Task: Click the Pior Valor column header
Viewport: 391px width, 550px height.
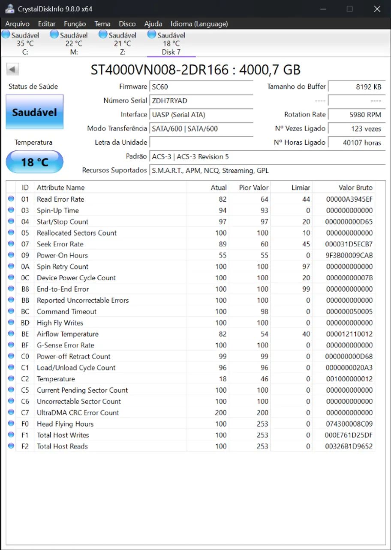Action: 250,187
